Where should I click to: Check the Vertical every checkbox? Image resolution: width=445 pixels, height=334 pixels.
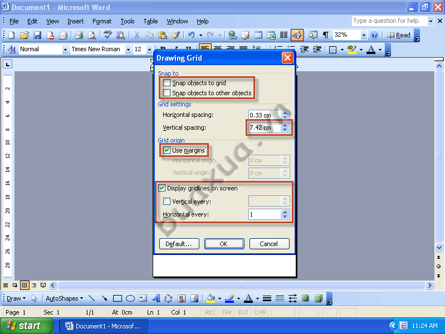pos(167,201)
